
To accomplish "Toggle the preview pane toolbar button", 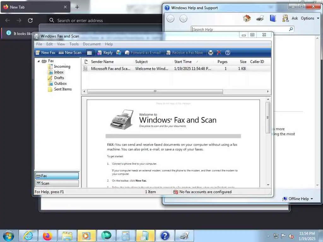I will pyautogui.click(x=89, y=53).
